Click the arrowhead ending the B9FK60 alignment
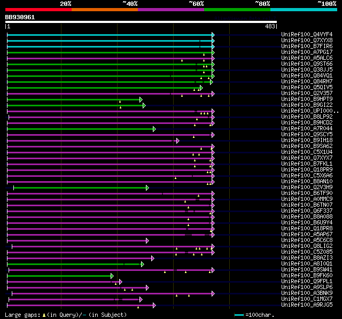The height and width of the screenshot is (319, 342). tap(112, 276)
